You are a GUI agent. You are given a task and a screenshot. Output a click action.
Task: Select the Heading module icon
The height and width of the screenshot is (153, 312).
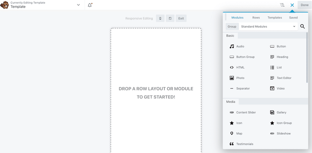pos(272,57)
